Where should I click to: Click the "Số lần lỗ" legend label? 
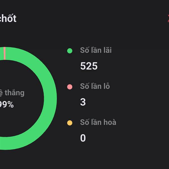95,86
